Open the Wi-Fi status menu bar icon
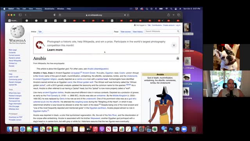The width and height of the screenshot is (250, 141). [166, 9]
